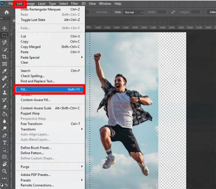Viewport: 216px width, 189px height.
Task: Choose Content-Aware Fill... entry
Action: tap(50, 100)
